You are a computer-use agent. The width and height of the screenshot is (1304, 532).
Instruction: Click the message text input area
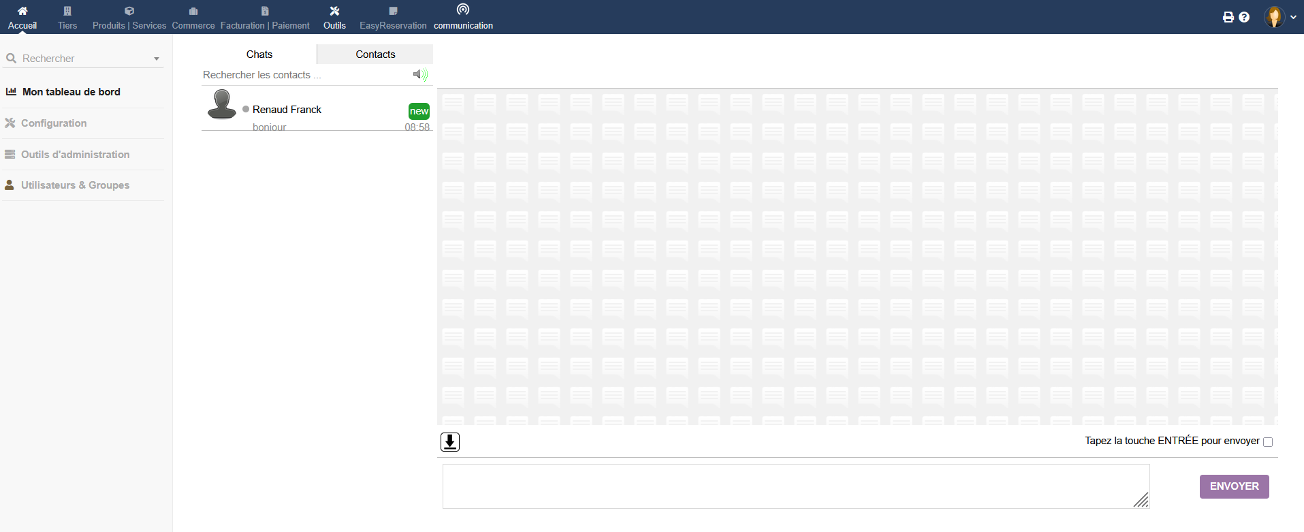click(x=795, y=486)
